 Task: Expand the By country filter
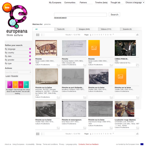(30, 52)
